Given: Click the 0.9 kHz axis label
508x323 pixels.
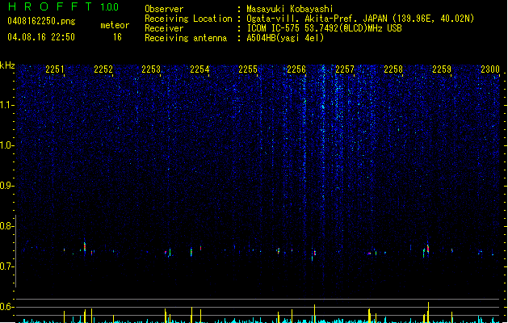Looking at the screenshot, I should (7, 186).
